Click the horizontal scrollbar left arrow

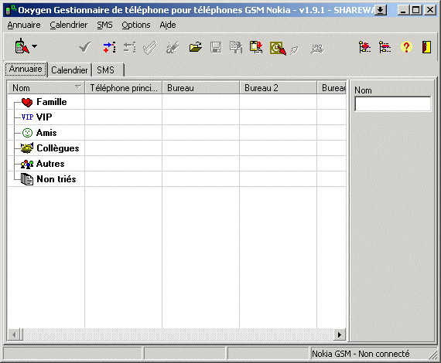point(14,334)
